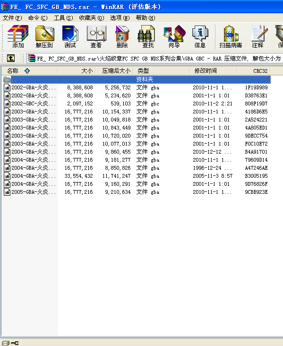Click the up one level arrow button
Image resolution: width=283 pixels, height=346 pixels.
(11, 58)
